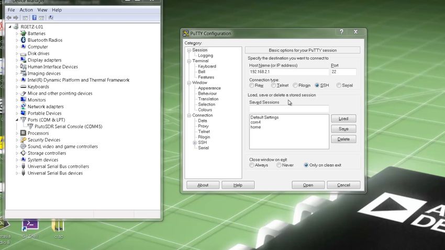Collapse the Session category in PuTTY
This screenshot has width=445, height=250.
click(188, 50)
